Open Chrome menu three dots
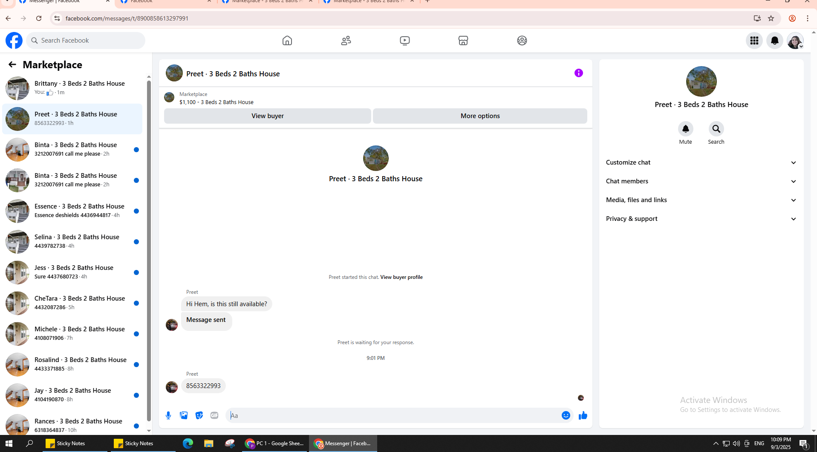Screen dimensions: 817x452 coord(808,18)
